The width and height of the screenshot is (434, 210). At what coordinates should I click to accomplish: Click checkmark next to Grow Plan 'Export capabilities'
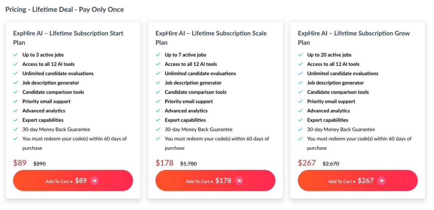pyautogui.click(x=301, y=120)
